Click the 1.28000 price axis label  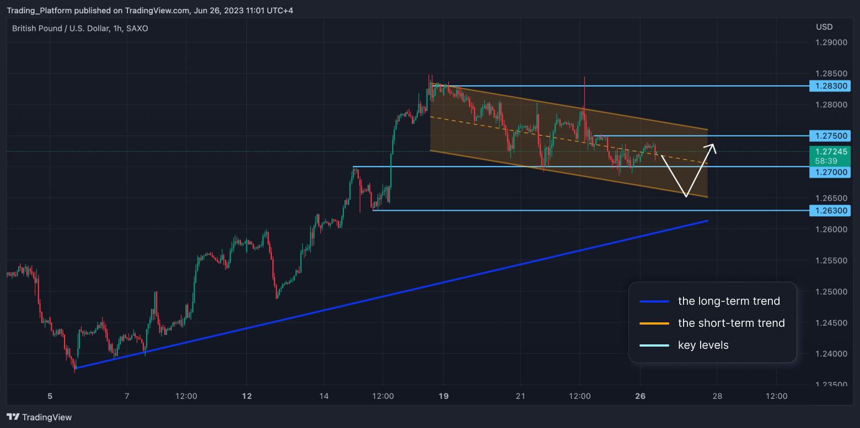tap(831, 105)
